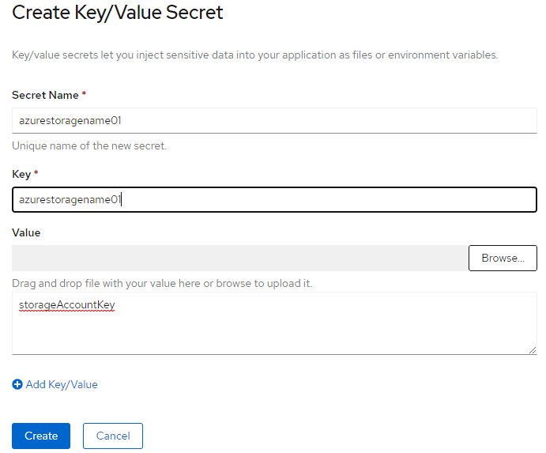This screenshot has width=546, height=453.
Task: Click the resize grip of the value textarea
Action: coord(533,350)
